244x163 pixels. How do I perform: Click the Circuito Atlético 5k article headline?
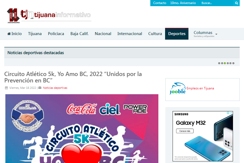pyautogui.click(x=73, y=77)
